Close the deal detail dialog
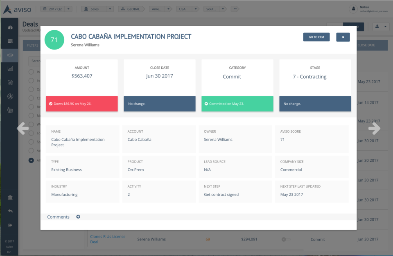This screenshot has height=256, width=393. click(343, 37)
